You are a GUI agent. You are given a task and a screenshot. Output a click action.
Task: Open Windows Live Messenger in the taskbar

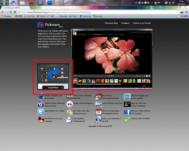tap(59, 3)
